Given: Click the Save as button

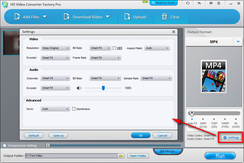Looking at the screenshot, I should coord(58,136).
